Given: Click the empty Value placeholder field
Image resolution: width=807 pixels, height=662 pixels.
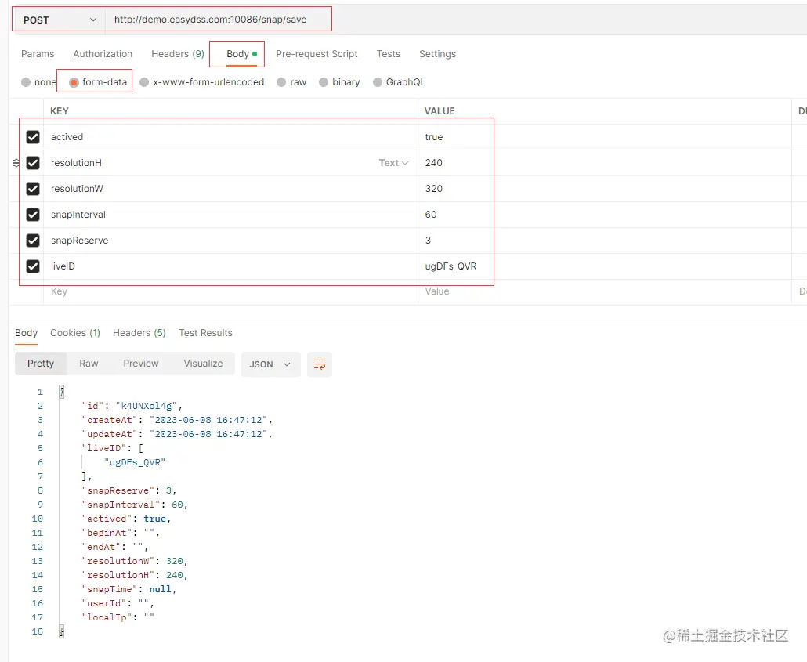Looking at the screenshot, I should click(604, 292).
